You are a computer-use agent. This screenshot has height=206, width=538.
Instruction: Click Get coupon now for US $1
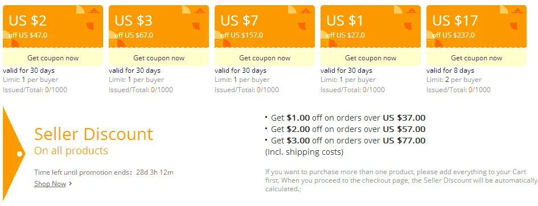point(371,58)
